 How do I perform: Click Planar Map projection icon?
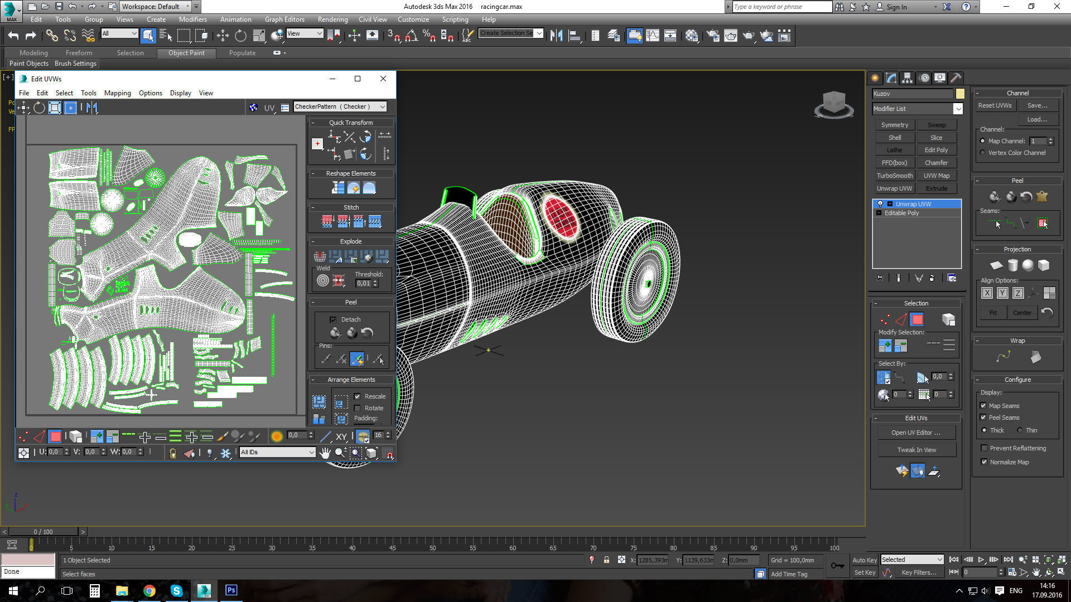tap(996, 265)
